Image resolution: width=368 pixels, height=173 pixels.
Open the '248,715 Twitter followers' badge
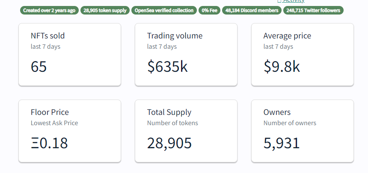[313, 10]
